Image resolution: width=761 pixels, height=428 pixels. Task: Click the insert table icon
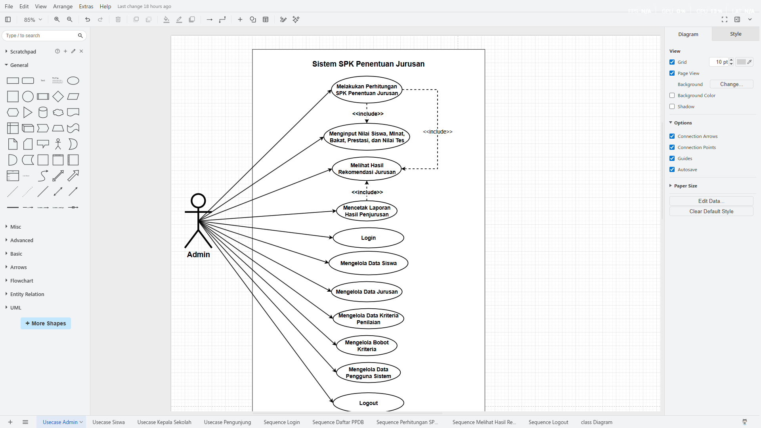click(x=266, y=19)
